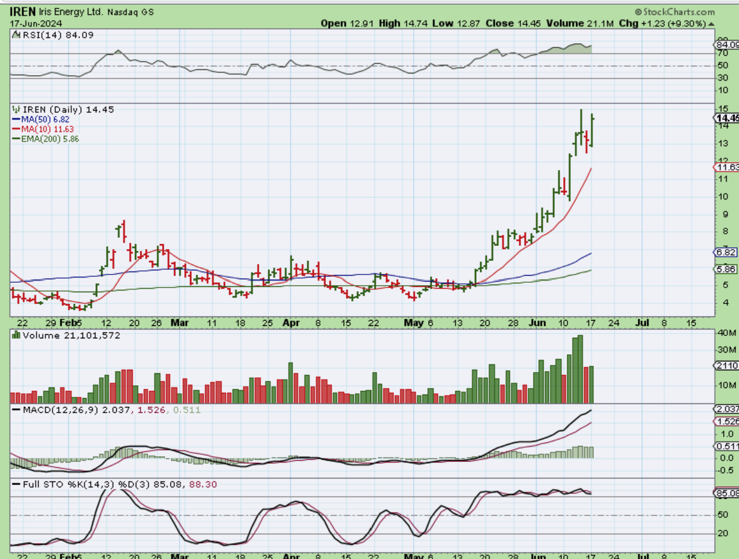Click the bar icon beside Volume 21,101,572
Screen dimensions: 739x559
click(17, 335)
